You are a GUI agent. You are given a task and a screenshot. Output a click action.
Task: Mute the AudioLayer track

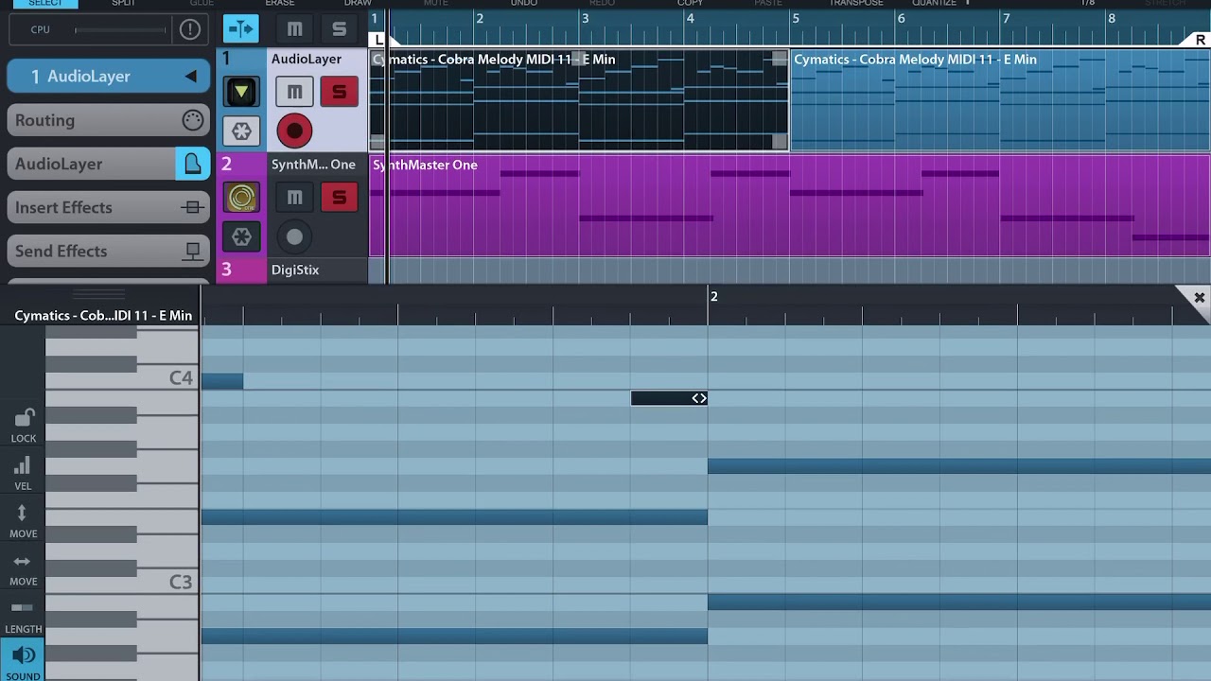294,92
